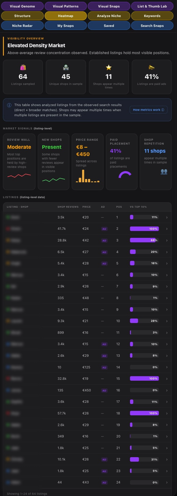Click the Elevated Density Market heading

(x=36, y=45)
